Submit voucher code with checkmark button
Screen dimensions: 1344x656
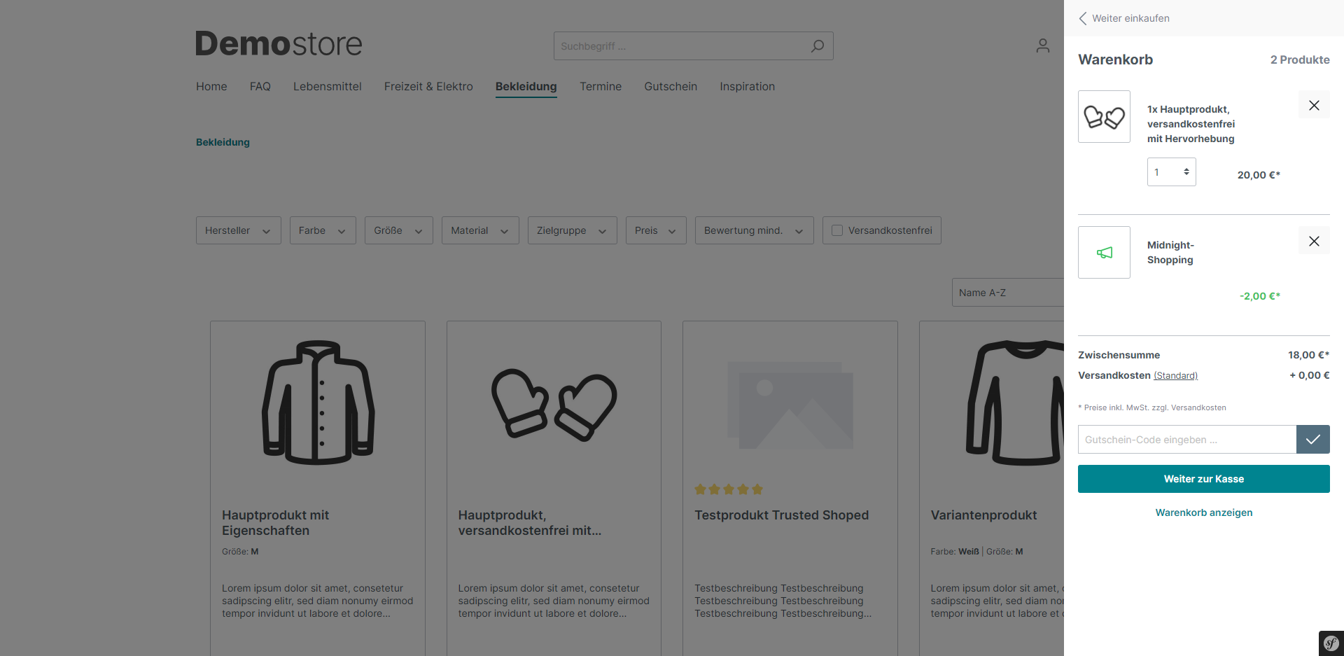1312,440
